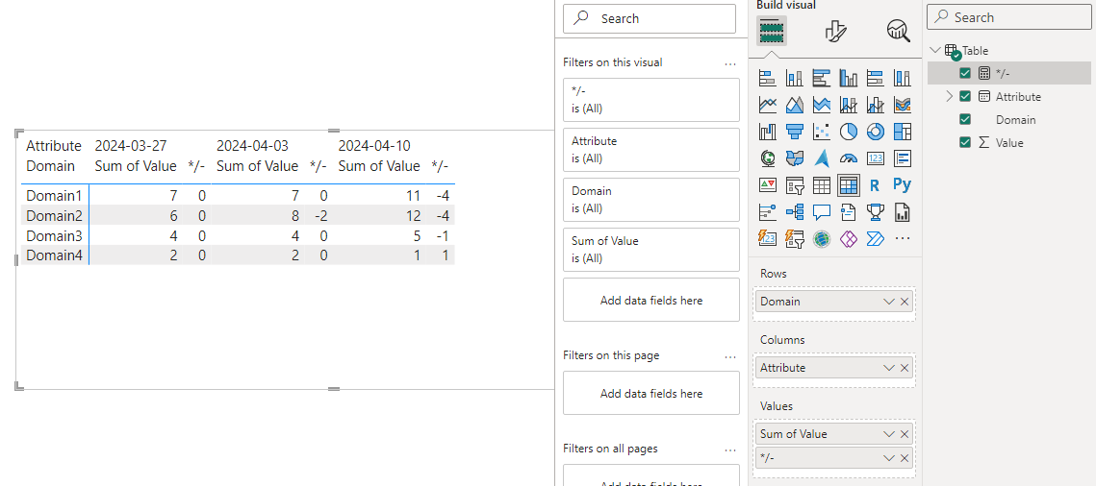This screenshot has width=1096, height=486.
Task: Uncheck the Value field checkbox
Action: (x=965, y=142)
